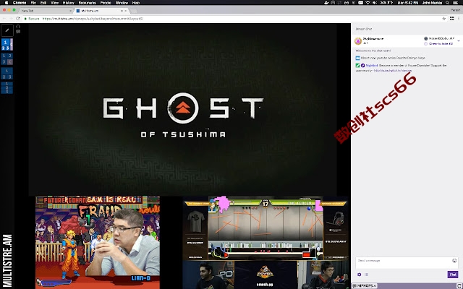Click the purple channel avatar in chat header
This screenshot has width=463, height=289.
pyautogui.click(x=358, y=41)
